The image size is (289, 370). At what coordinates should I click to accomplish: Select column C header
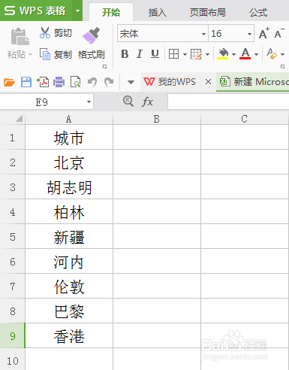click(245, 119)
